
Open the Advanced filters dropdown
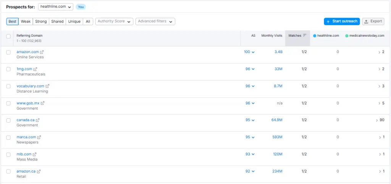155,21
